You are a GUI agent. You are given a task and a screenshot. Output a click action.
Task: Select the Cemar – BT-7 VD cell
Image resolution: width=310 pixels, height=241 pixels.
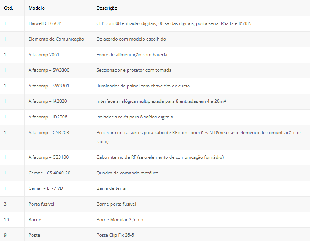click(45, 188)
